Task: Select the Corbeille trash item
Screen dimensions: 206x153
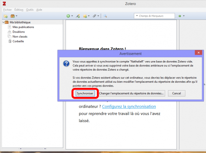Action: tap(18, 42)
